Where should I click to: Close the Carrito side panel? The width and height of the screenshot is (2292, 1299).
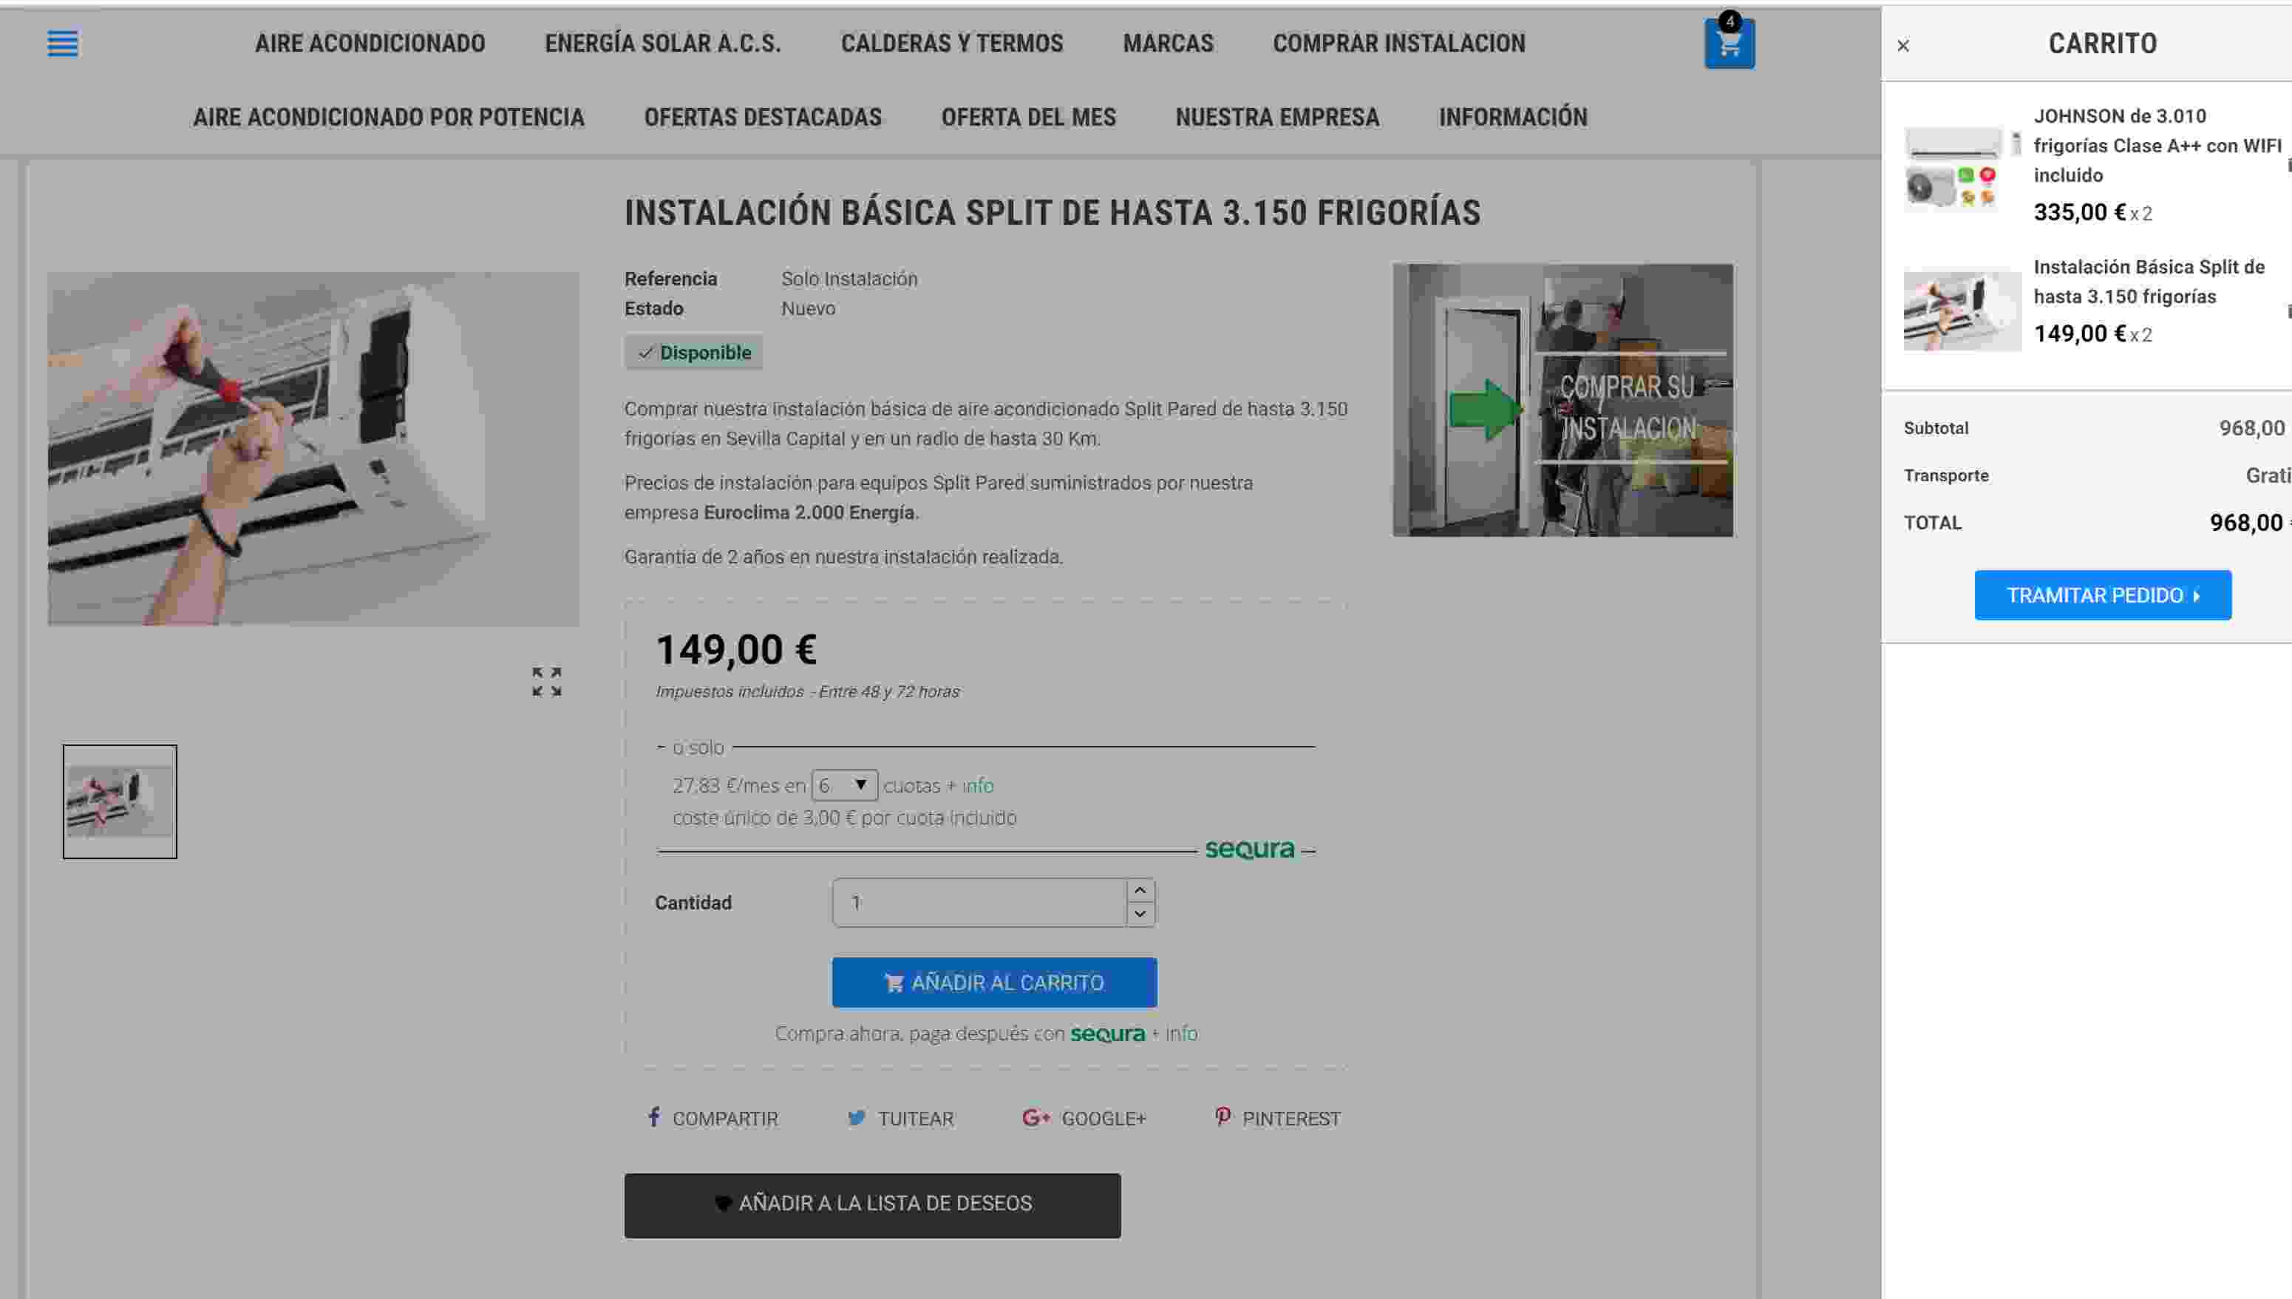tap(1903, 46)
